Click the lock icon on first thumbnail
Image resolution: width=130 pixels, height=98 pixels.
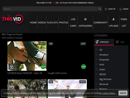coord(11,67)
